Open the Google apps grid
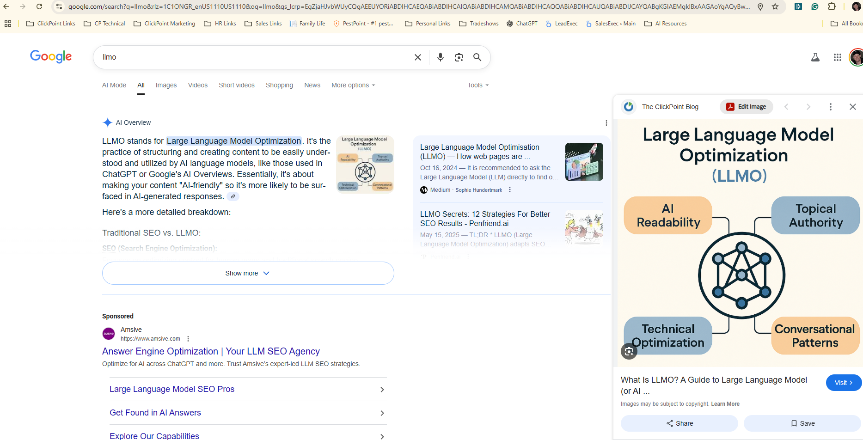Viewport: 863px width, 440px height. coord(838,57)
